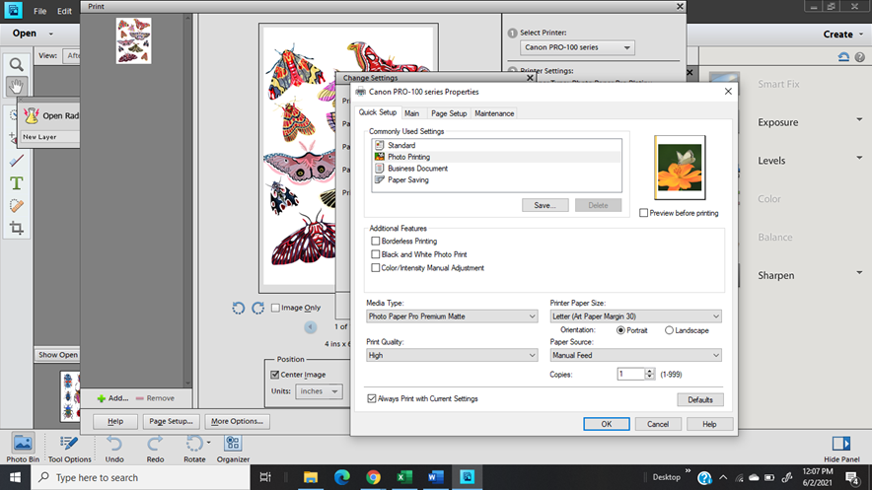The width and height of the screenshot is (872, 490).
Task: Open Word from taskbar
Action: [435, 477]
